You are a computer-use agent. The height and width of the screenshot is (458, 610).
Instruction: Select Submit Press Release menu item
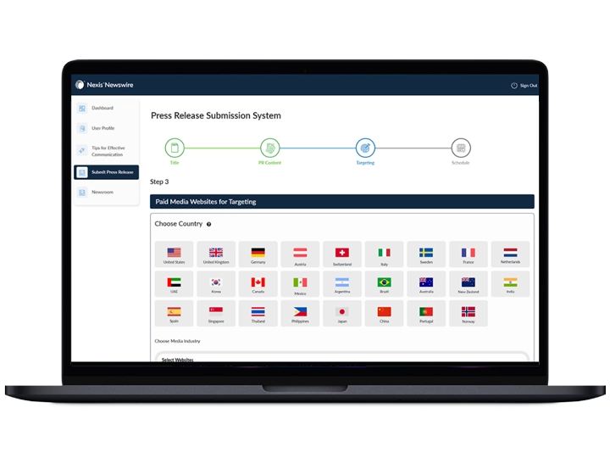pyautogui.click(x=106, y=172)
